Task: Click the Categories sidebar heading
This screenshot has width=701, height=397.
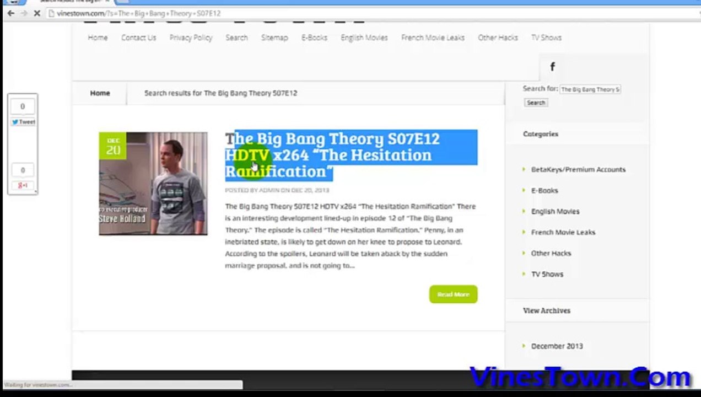Action: 541,134
